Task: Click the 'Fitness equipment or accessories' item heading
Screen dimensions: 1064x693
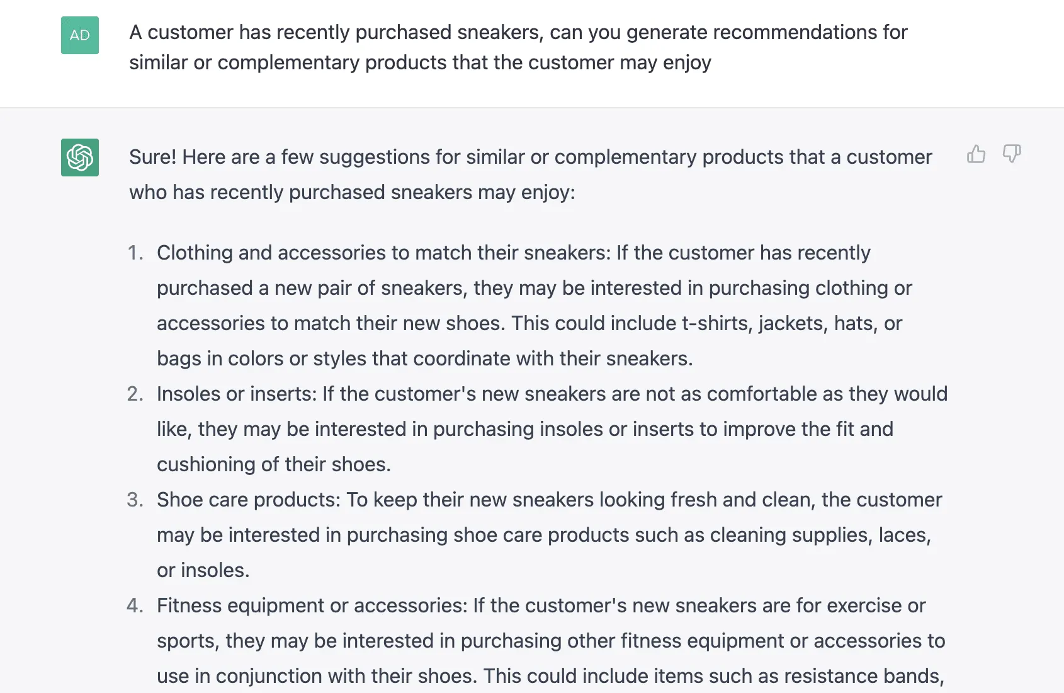Action: (x=312, y=606)
